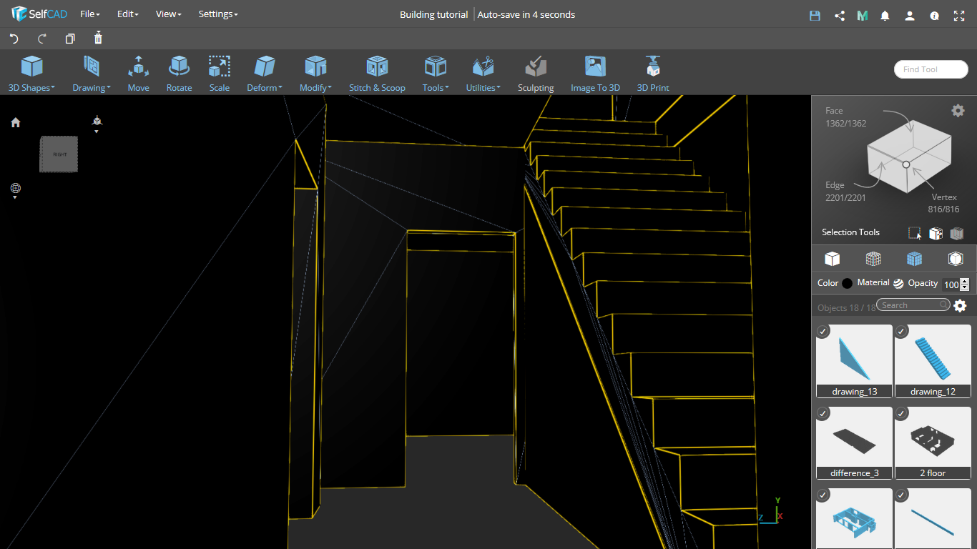The height and width of the screenshot is (549, 977).
Task: Open the View menu
Action: coord(169,14)
